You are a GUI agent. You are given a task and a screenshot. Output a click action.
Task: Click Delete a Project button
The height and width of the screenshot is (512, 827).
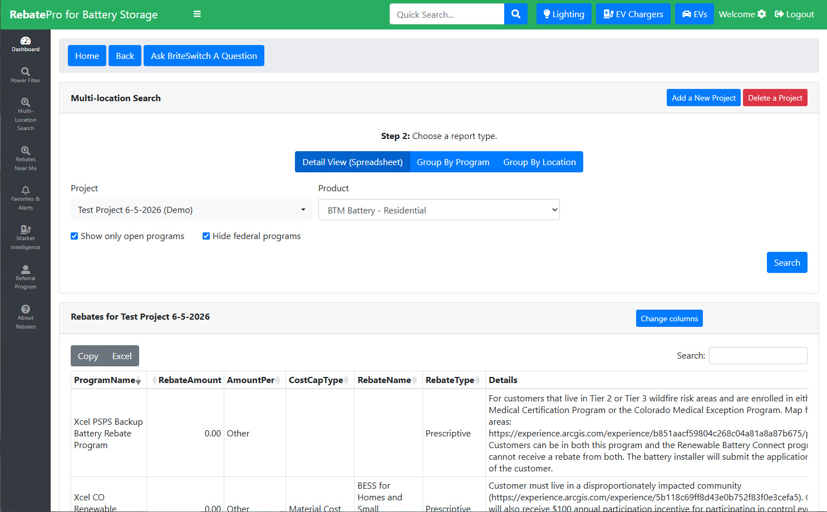(775, 98)
